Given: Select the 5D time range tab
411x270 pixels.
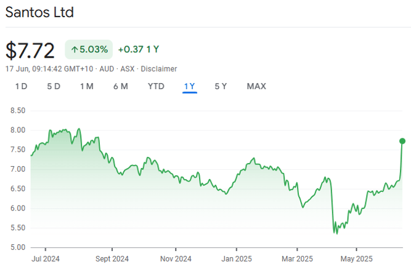Looking at the screenshot, I should (54, 86).
